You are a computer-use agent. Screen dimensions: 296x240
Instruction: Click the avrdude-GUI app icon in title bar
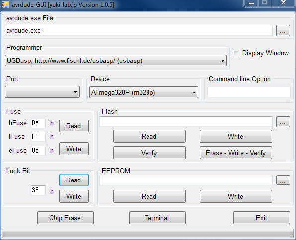5,5
